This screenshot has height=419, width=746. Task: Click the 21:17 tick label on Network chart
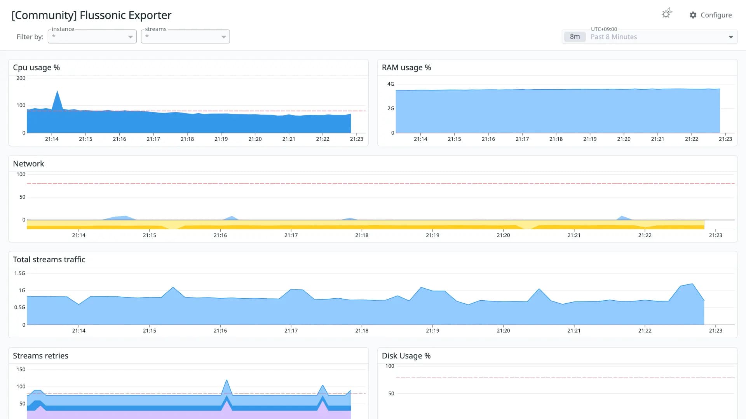coord(291,235)
